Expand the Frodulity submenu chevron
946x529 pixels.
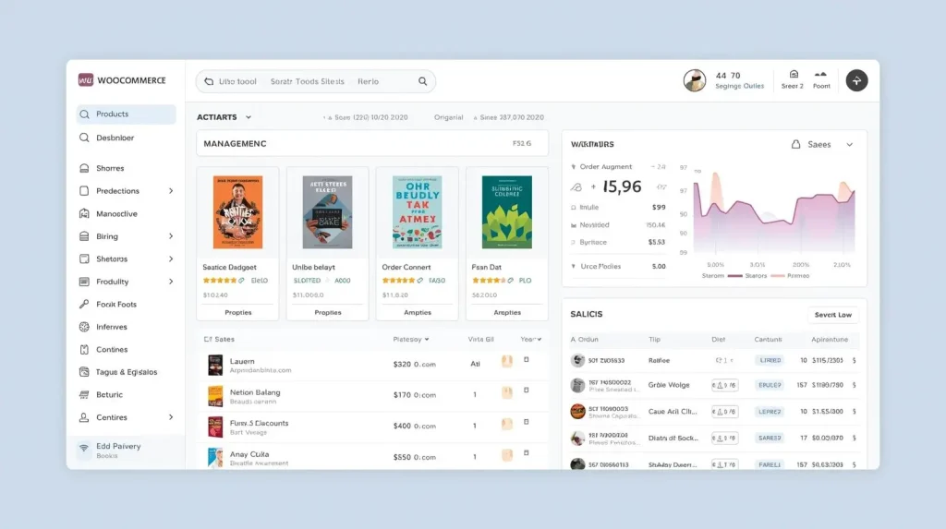click(171, 282)
